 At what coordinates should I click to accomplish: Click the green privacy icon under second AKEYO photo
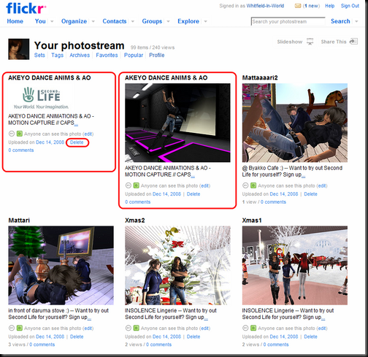(x=137, y=185)
